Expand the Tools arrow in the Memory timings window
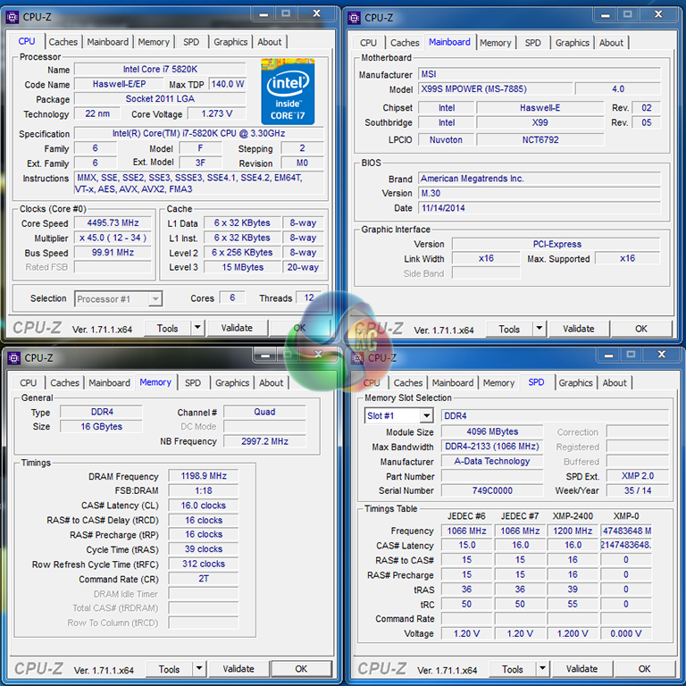The image size is (686, 686). [x=199, y=669]
